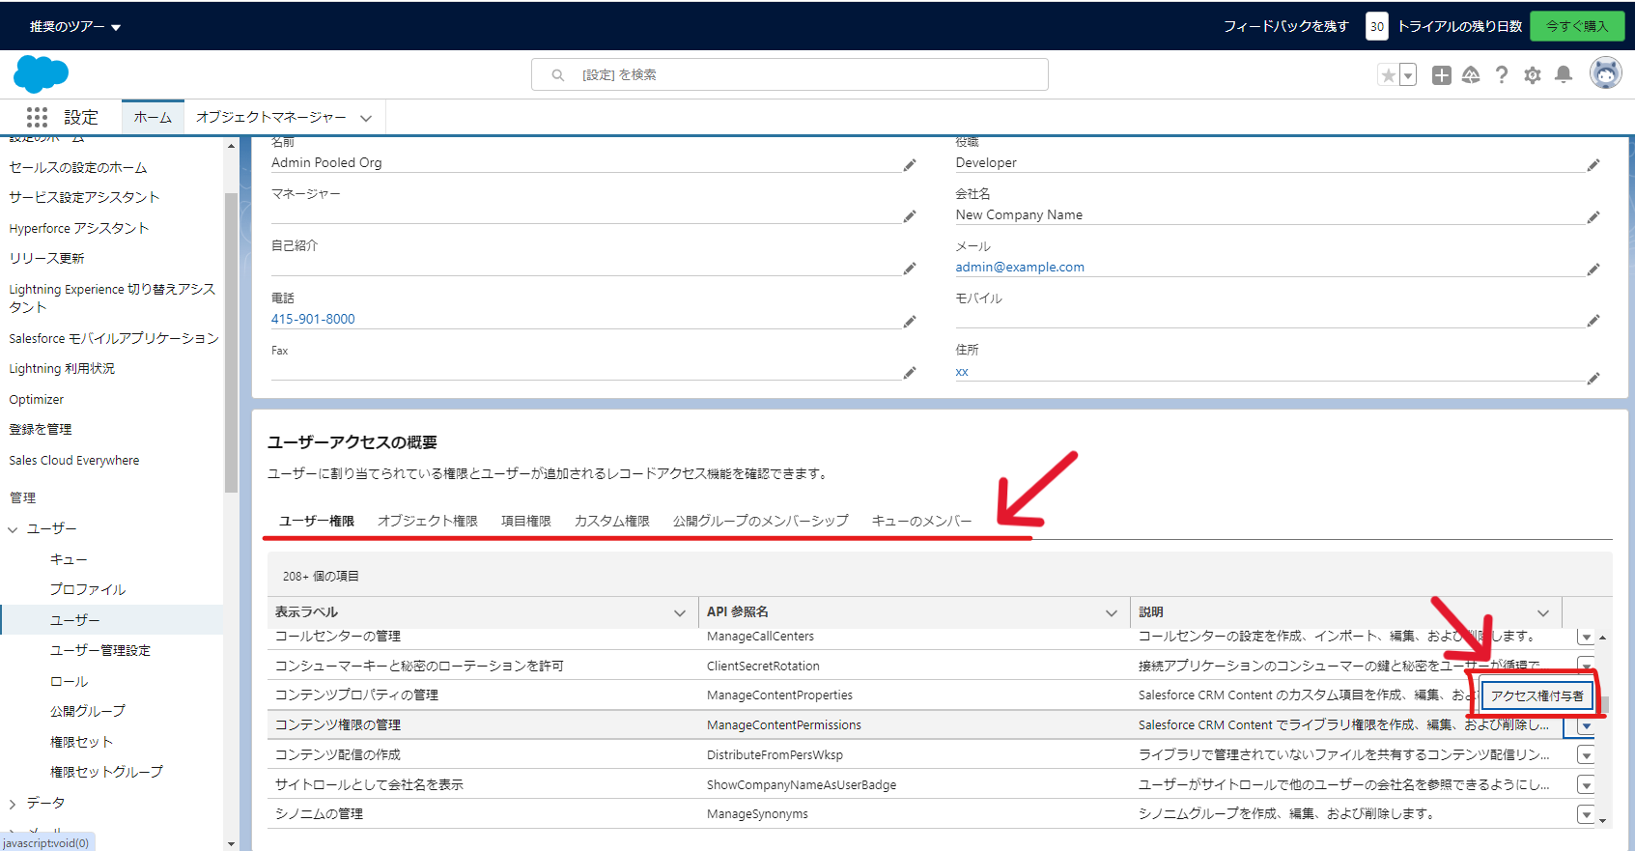Open the favorites list dropdown arrow
This screenshot has height=851, width=1635.
1408,75
